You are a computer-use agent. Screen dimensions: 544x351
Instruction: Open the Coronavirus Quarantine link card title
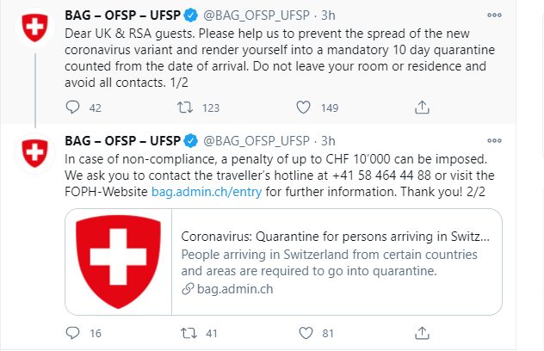(x=335, y=237)
